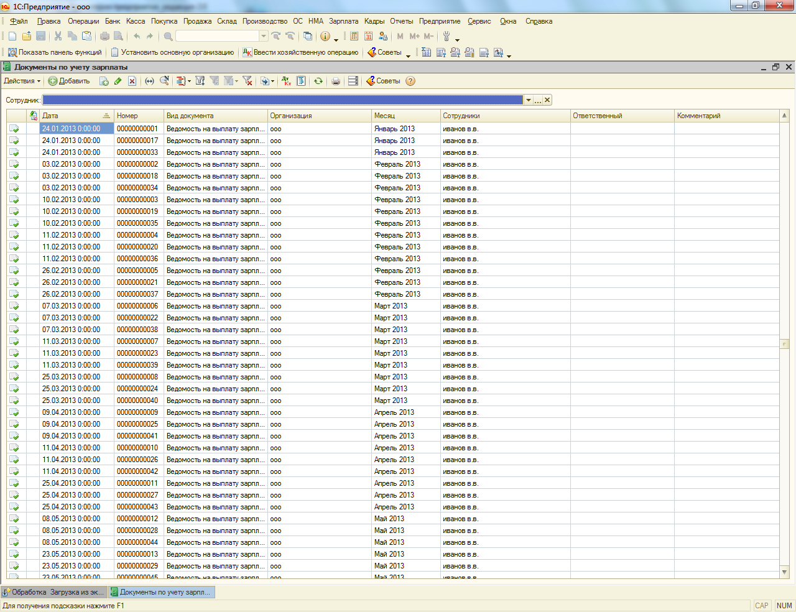
Task: Click the New document icon in main toolbar
Action: pyautogui.click(x=12, y=36)
